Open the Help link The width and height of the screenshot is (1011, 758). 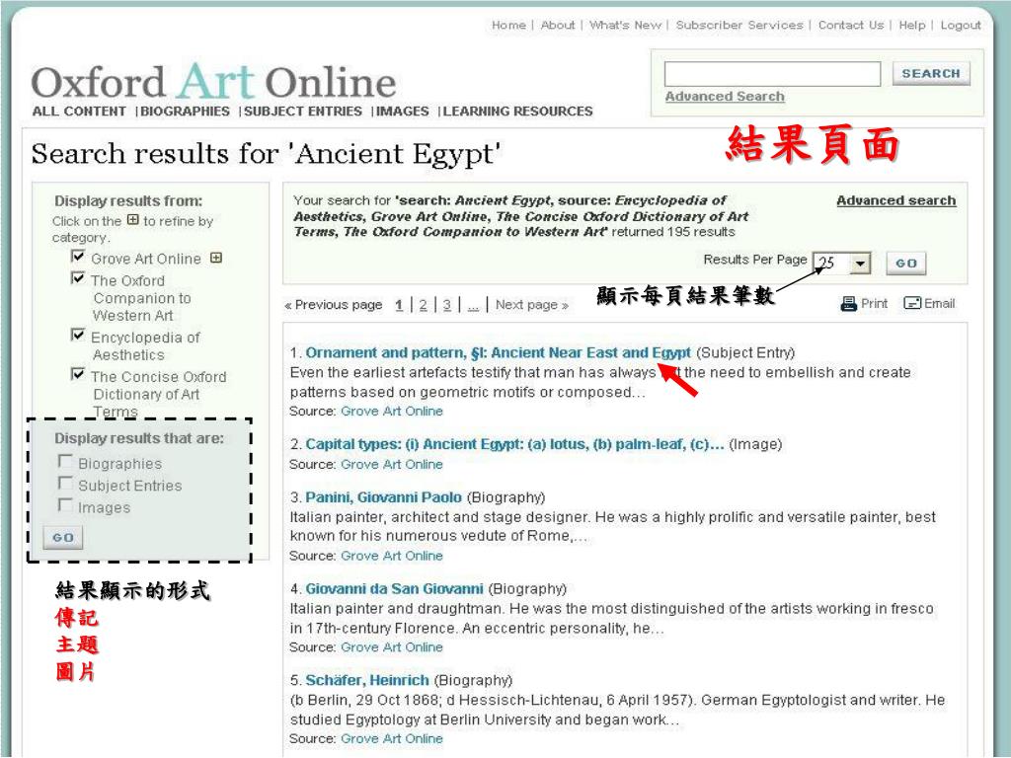(911, 25)
